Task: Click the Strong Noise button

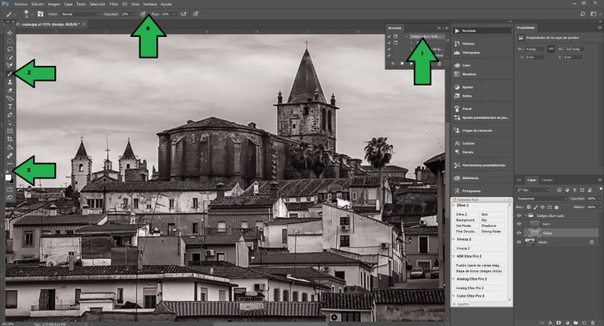Action: pos(491,231)
